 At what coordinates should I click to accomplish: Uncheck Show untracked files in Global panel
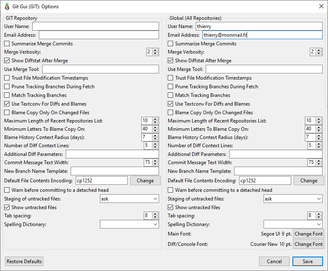point(171,207)
